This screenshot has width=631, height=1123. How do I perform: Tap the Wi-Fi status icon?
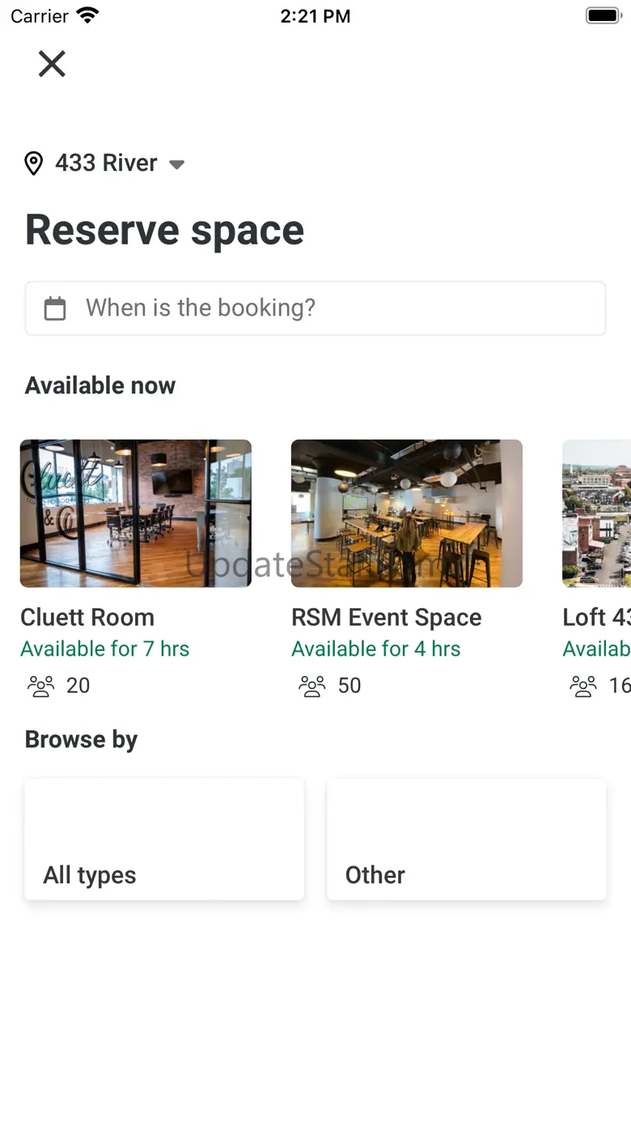point(87,15)
